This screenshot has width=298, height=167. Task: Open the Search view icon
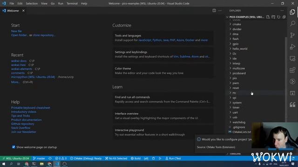point(292,23)
